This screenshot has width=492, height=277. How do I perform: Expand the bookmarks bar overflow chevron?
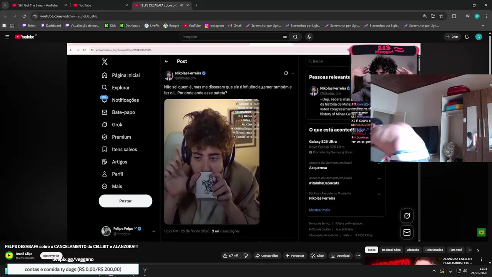pos(482,26)
